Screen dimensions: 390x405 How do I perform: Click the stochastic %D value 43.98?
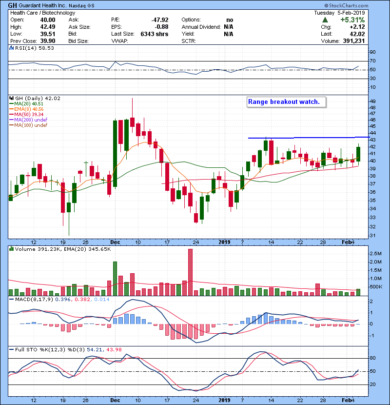tap(114, 349)
